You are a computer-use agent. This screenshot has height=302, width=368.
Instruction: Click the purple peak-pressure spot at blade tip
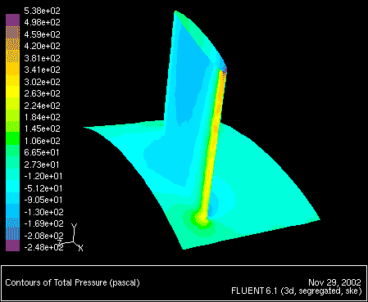coord(224,70)
